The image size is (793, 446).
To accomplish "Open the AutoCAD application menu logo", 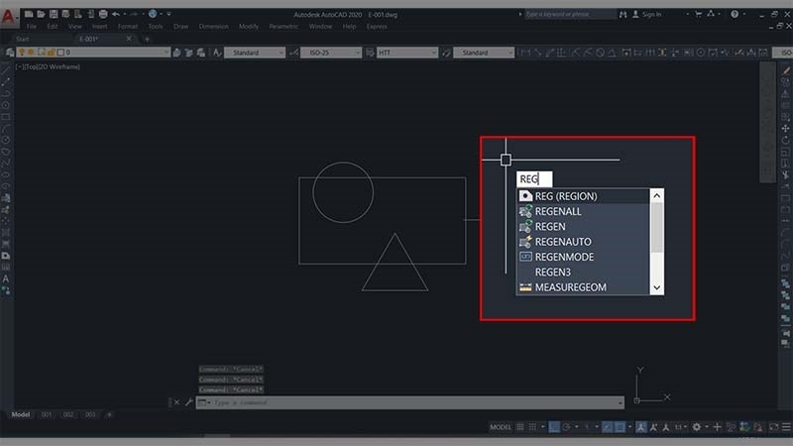I will pyautogui.click(x=8, y=17).
